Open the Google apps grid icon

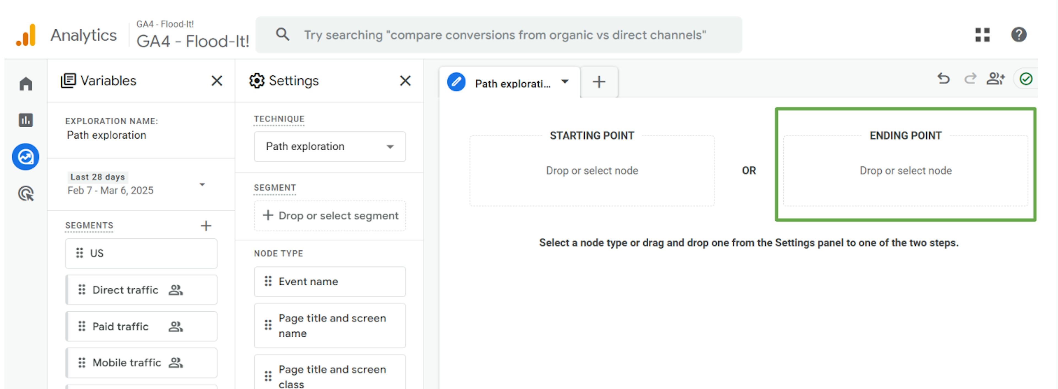[x=983, y=35]
